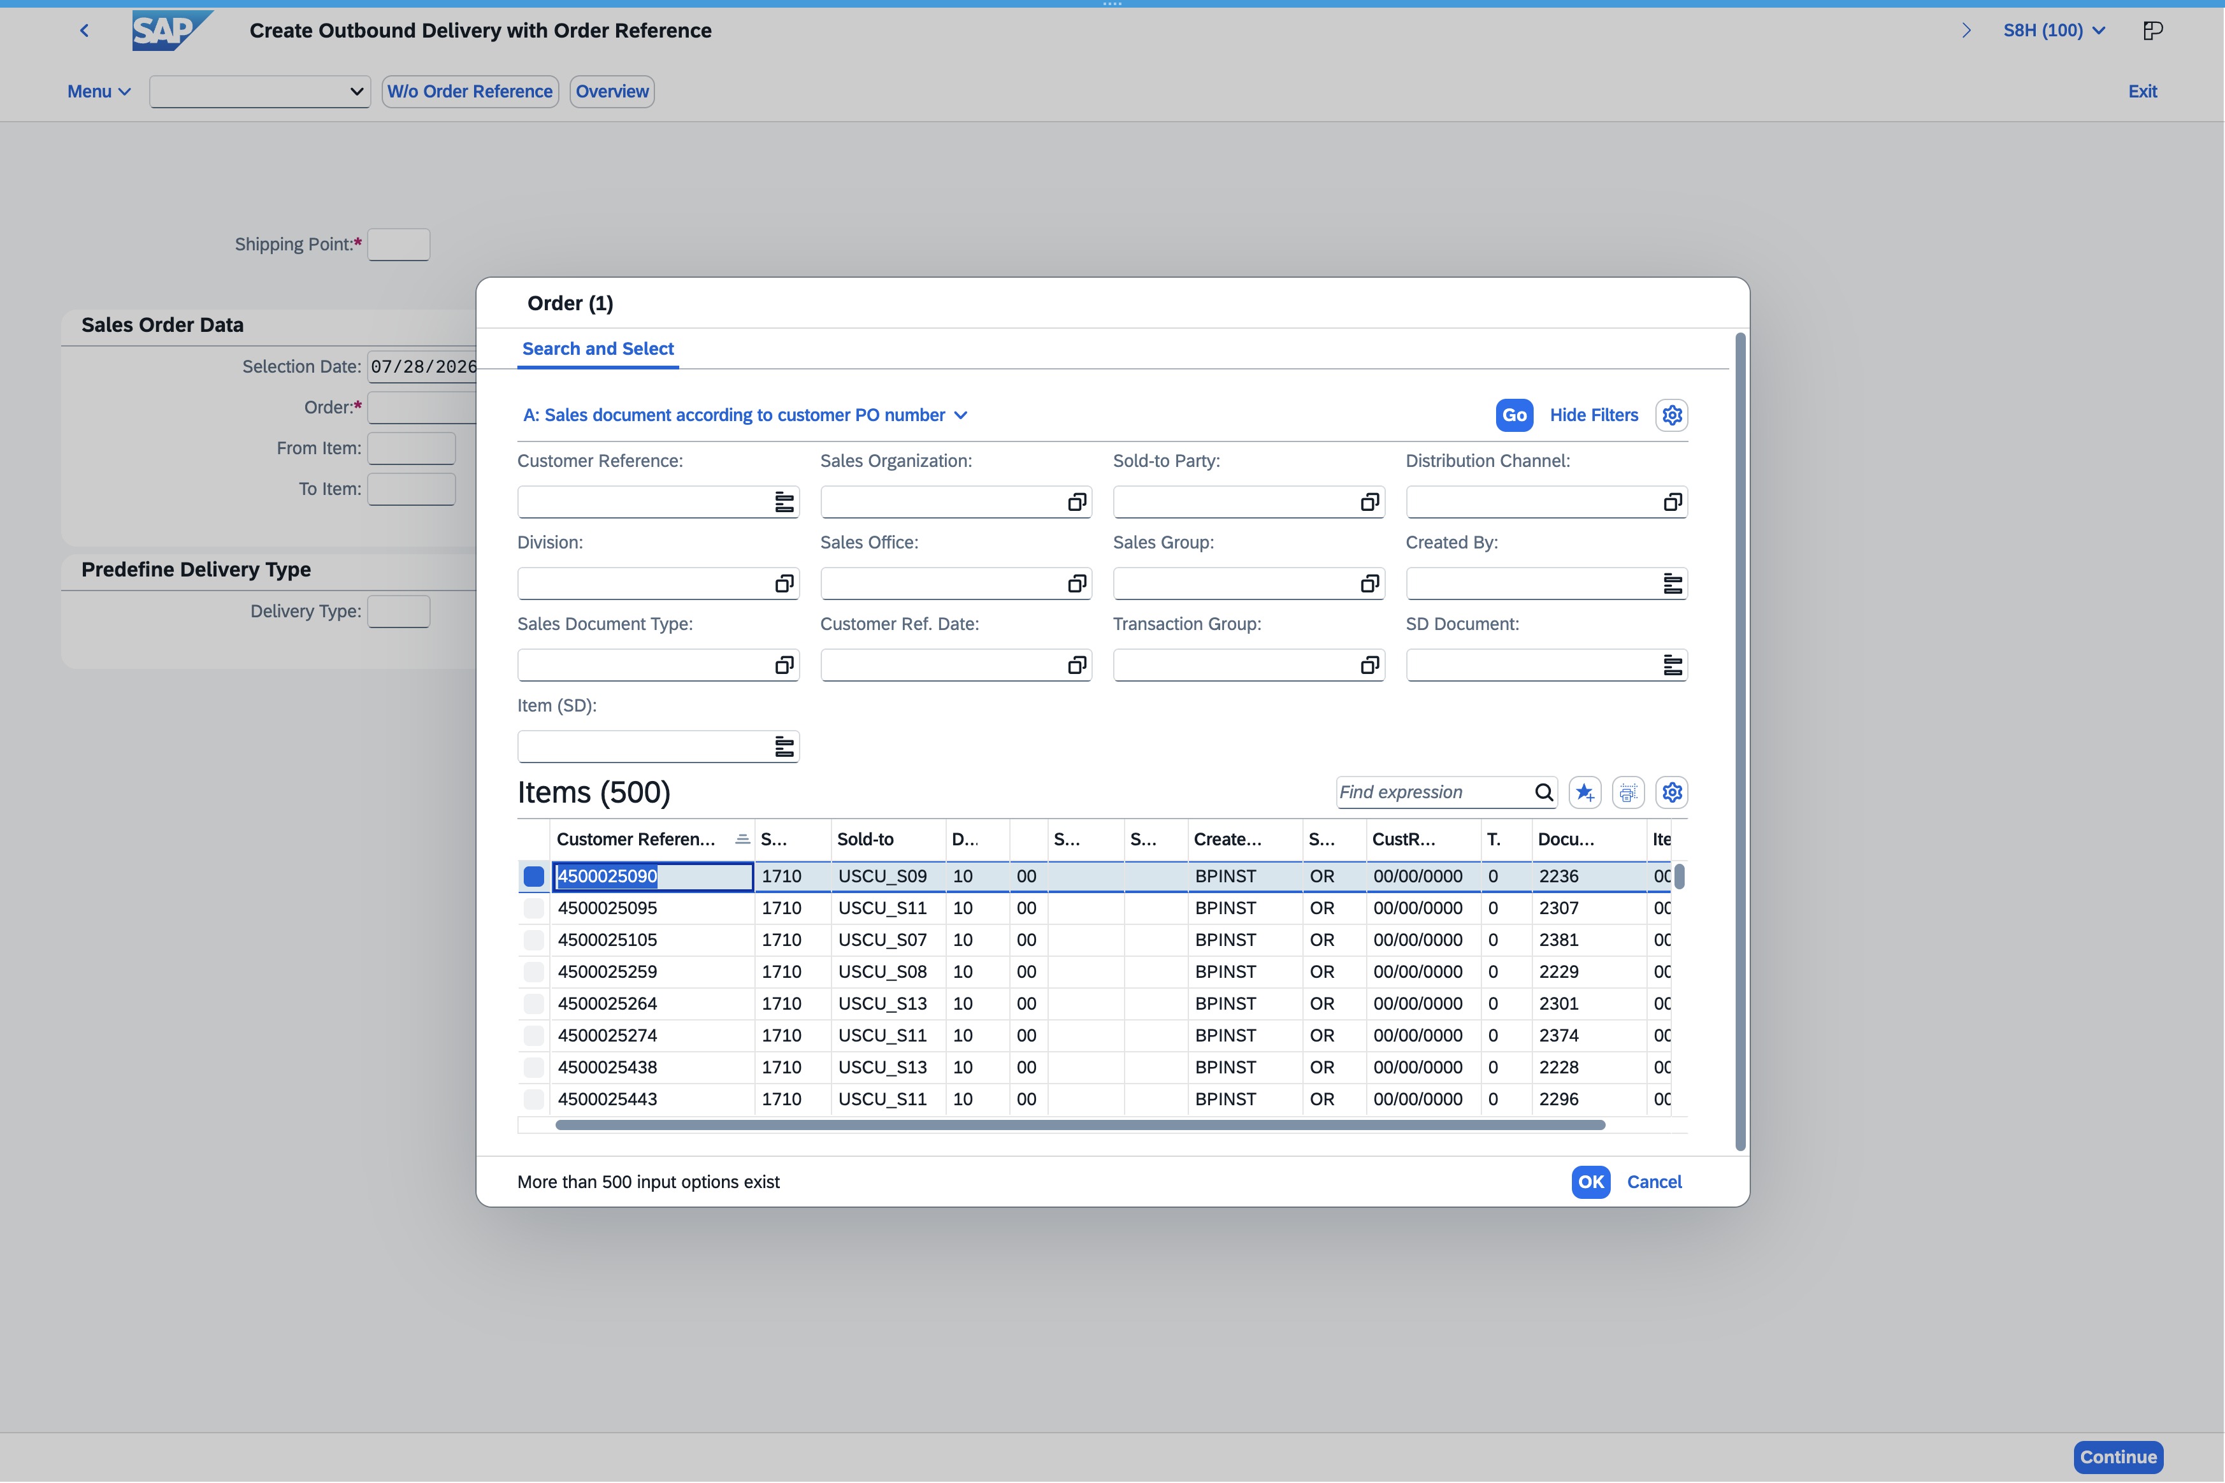Select row checkbox for 4500025274
This screenshot has height=1483, width=2225.
point(533,1036)
